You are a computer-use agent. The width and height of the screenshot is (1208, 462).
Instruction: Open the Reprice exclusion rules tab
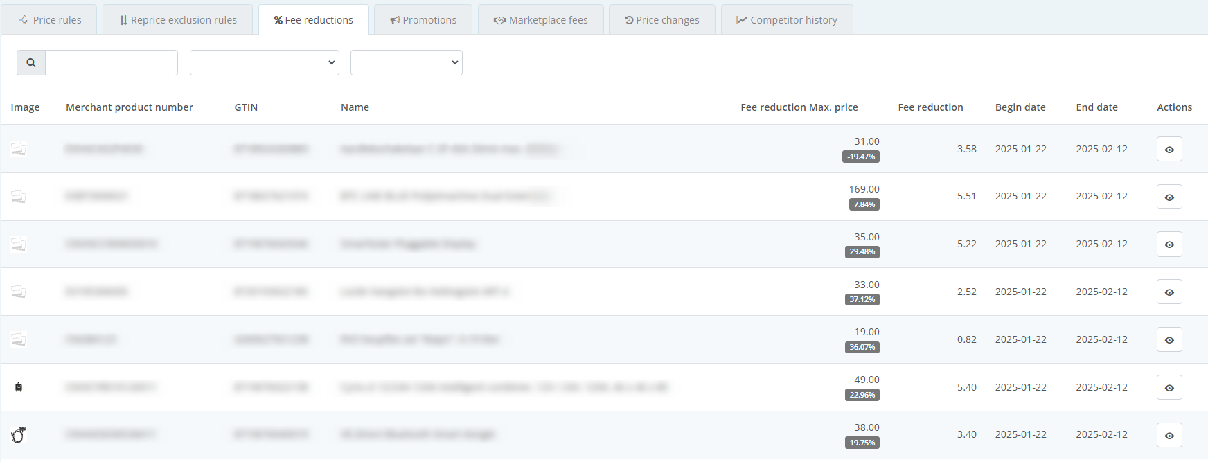(x=178, y=20)
